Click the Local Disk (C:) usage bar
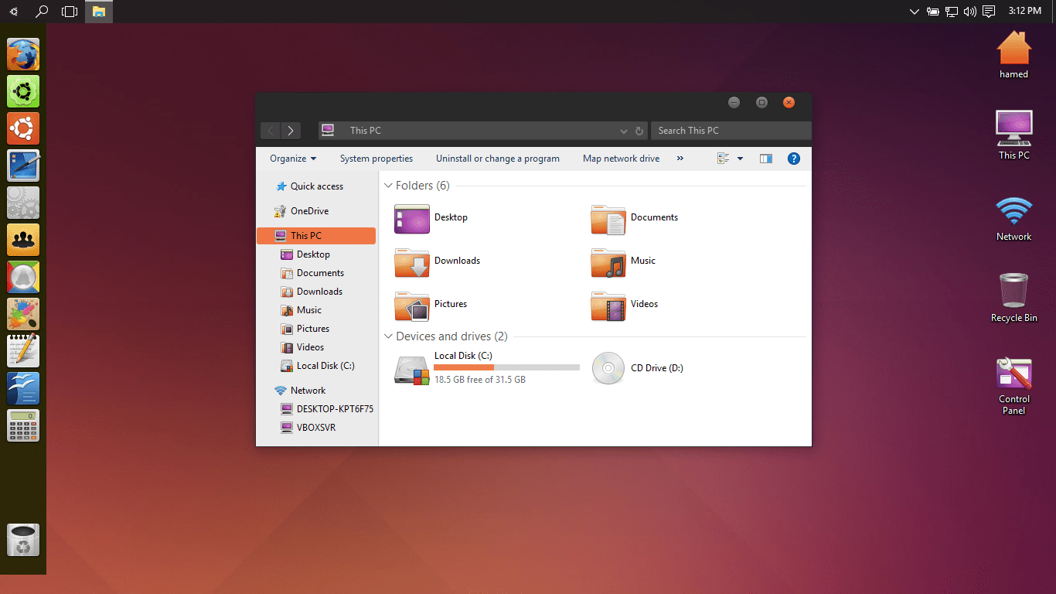This screenshot has height=594, width=1056. coord(506,367)
